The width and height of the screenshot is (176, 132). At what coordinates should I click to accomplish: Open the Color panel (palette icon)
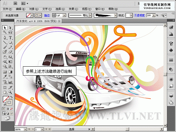171,27
